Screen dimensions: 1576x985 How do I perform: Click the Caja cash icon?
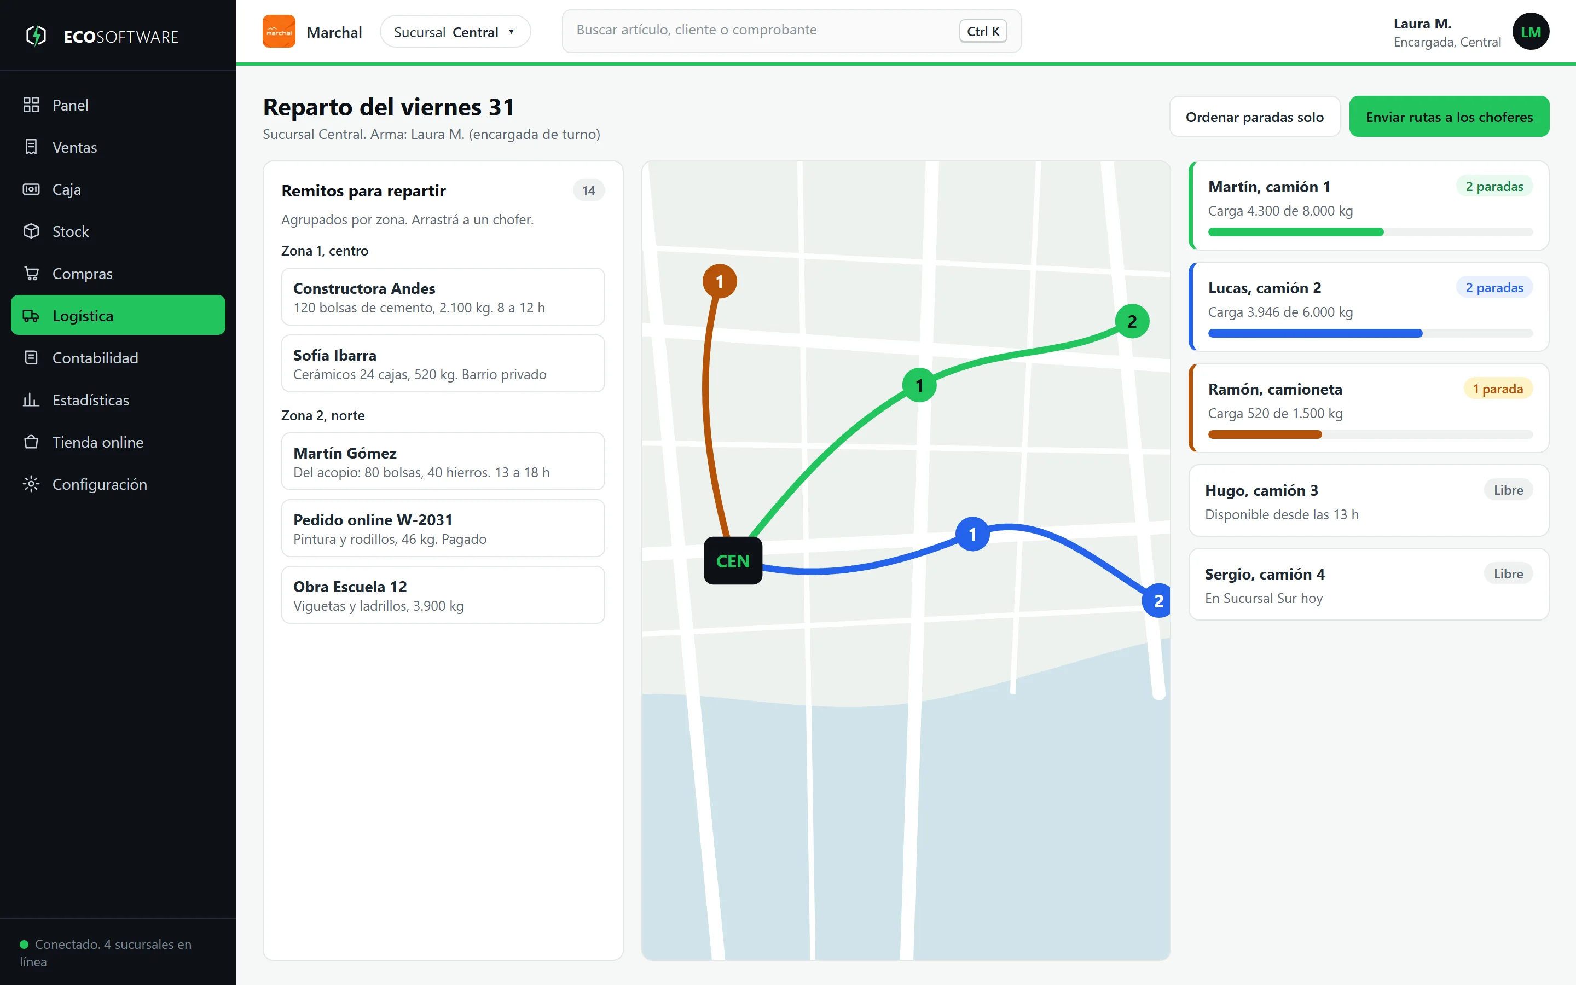point(31,189)
